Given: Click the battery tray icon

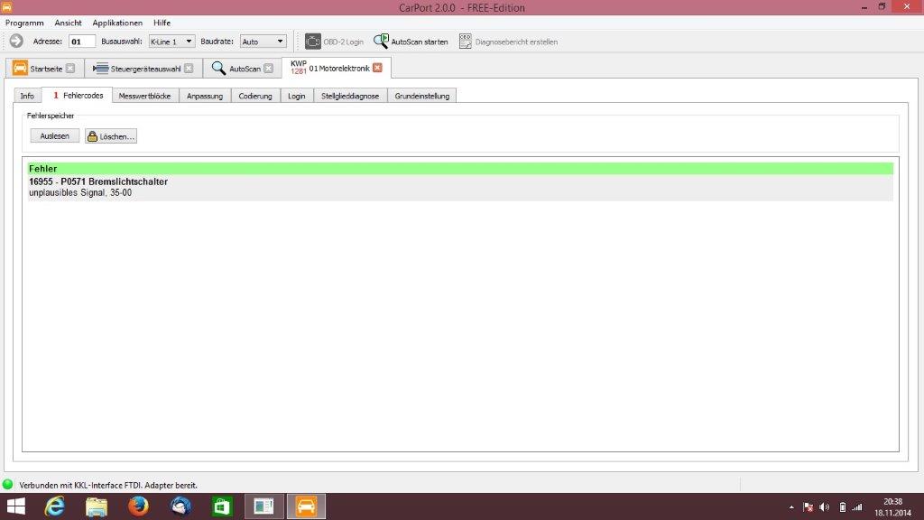Looking at the screenshot, I should pyautogui.click(x=843, y=507).
